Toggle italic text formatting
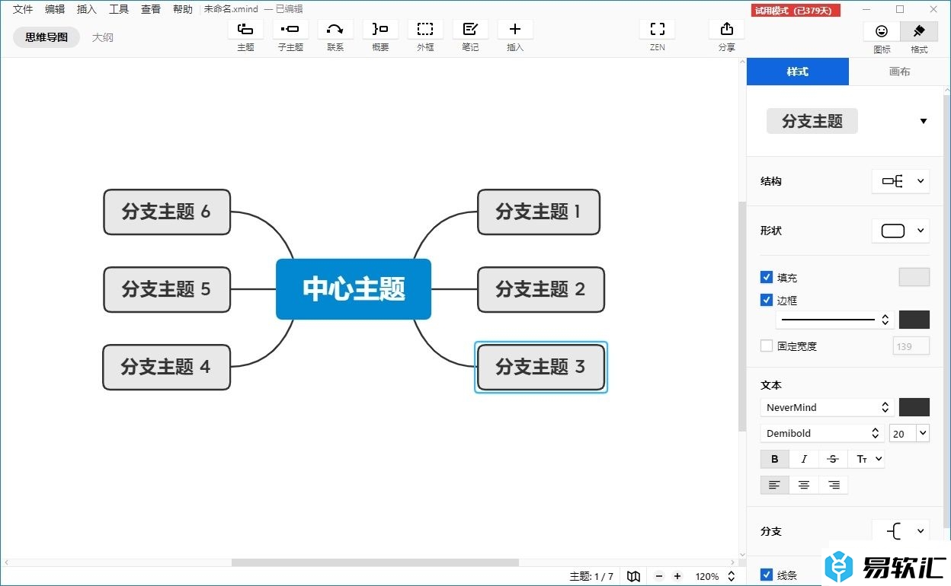The width and height of the screenshot is (951, 586). click(x=804, y=459)
